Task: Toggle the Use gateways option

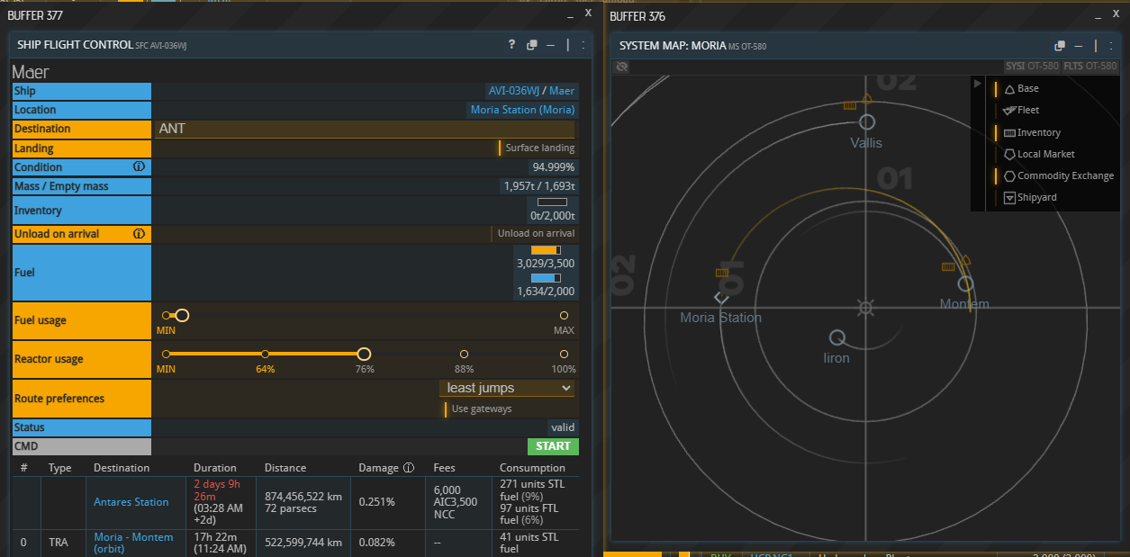Action: [x=481, y=409]
